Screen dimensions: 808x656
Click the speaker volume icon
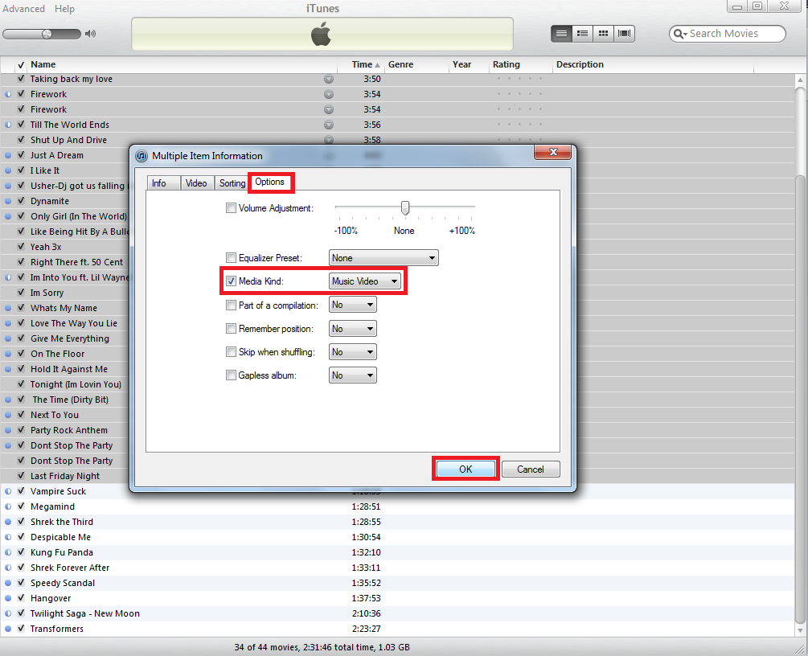[x=91, y=34]
